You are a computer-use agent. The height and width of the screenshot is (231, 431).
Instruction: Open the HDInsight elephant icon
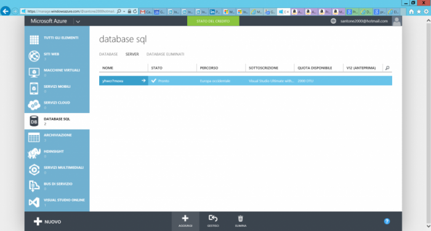(x=34, y=154)
